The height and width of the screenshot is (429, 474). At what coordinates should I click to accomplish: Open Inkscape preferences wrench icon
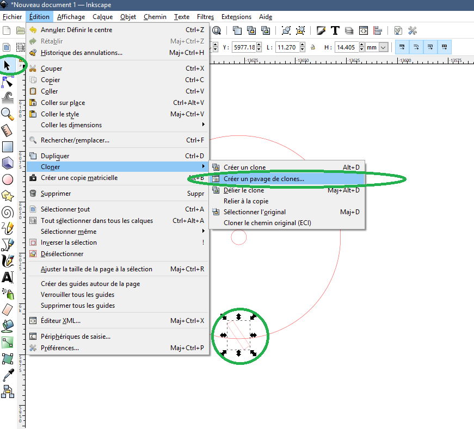413,30
